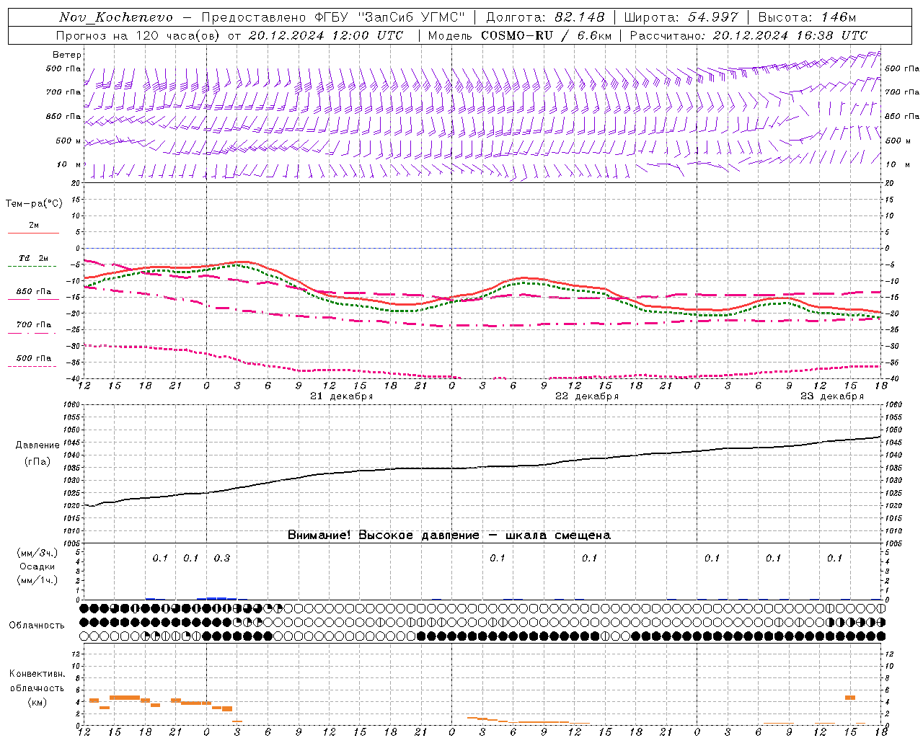Click the (мм/3ч.) precipitation unit label
The image size is (923, 738).
(37, 553)
